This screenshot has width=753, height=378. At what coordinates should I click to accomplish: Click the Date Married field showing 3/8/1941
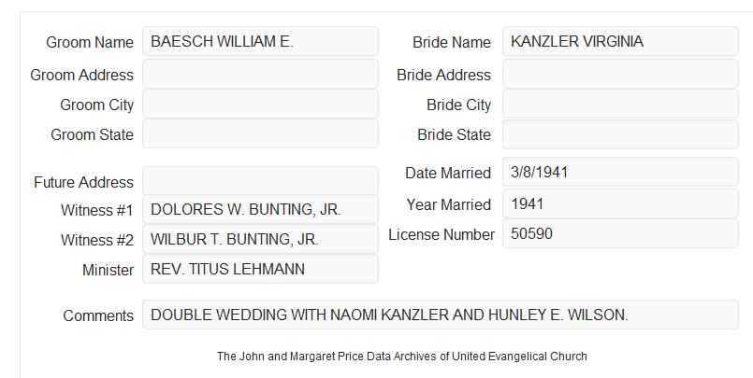point(620,172)
